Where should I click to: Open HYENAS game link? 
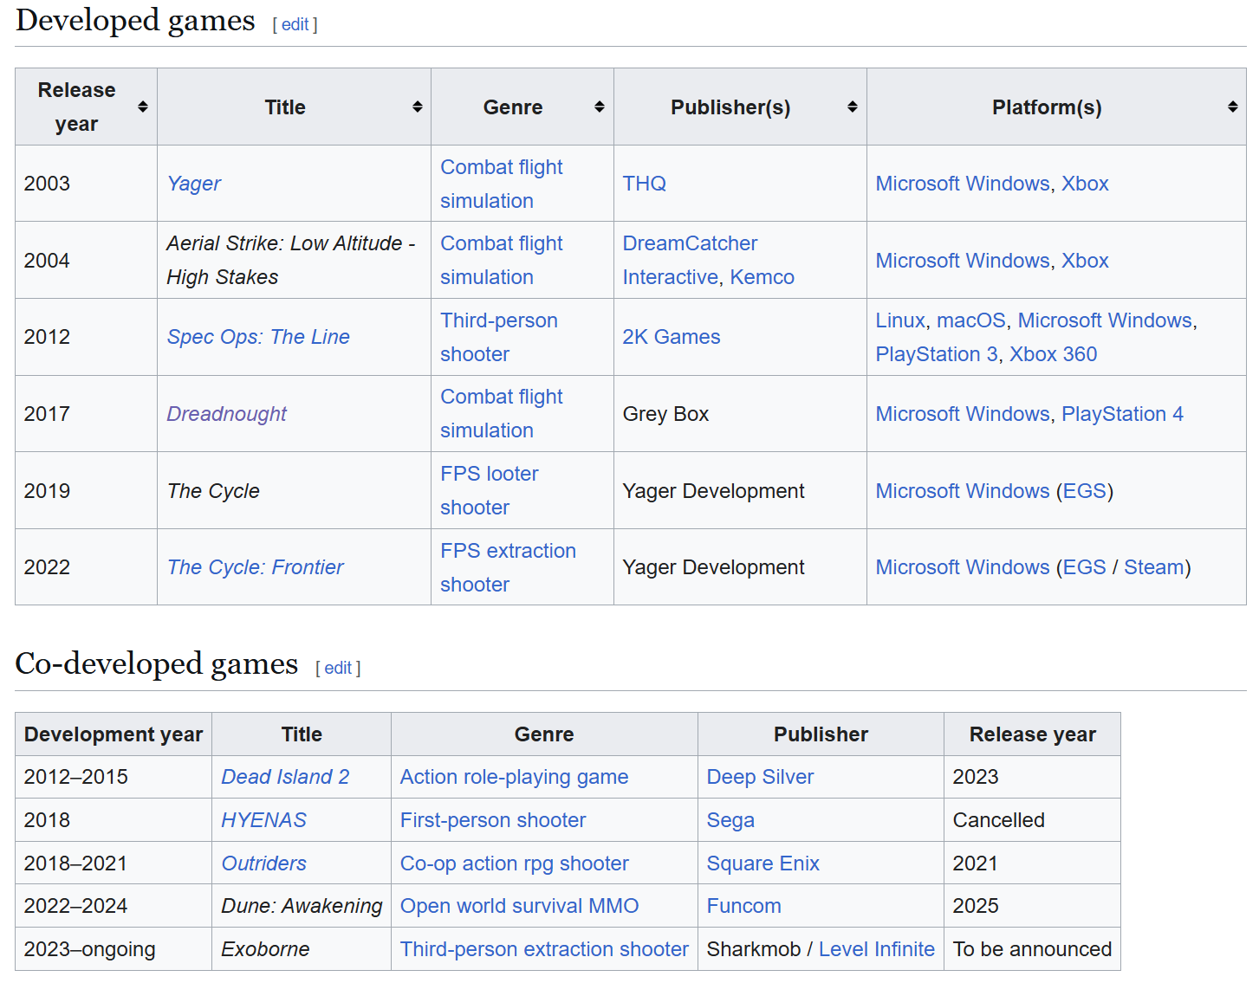click(x=263, y=820)
